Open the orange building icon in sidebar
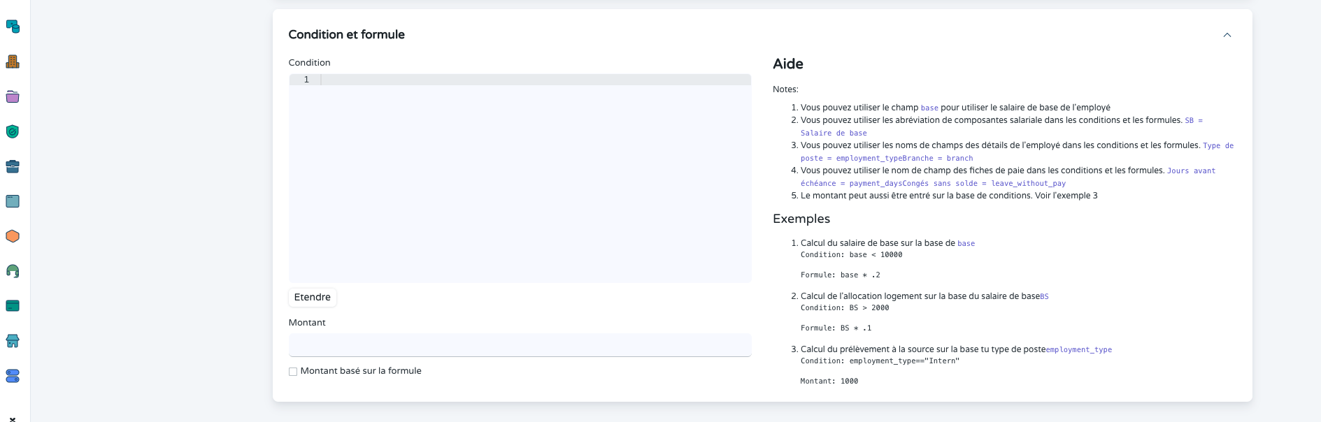Viewport: 1321px width, 422px height. coord(13,61)
